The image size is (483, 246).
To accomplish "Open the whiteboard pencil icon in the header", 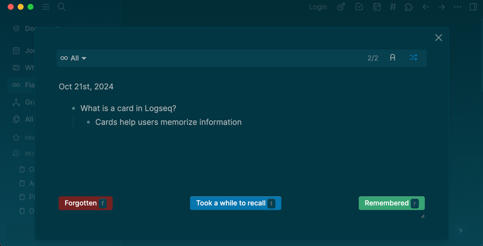I will coord(341,7).
